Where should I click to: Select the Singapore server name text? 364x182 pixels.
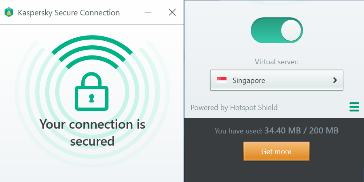tap(249, 80)
